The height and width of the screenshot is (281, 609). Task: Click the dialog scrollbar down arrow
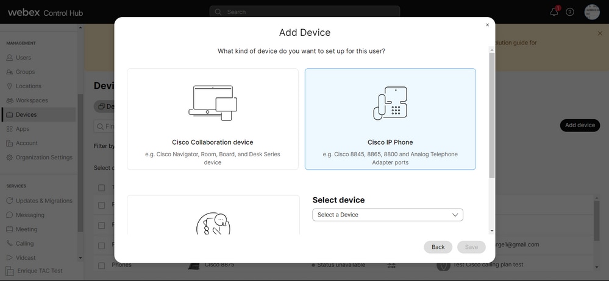(x=492, y=231)
